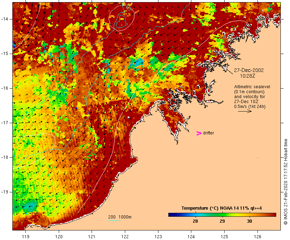Click the '(0.1m contours)' text

coord(249,92)
